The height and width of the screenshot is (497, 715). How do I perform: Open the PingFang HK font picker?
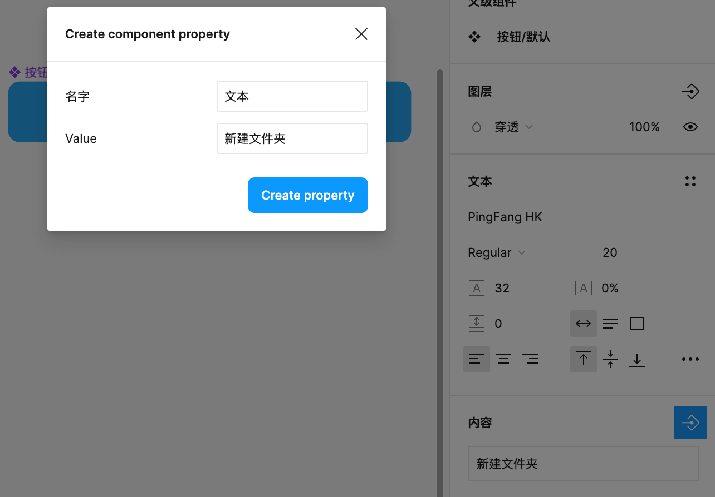pyautogui.click(x=505, y=217)
